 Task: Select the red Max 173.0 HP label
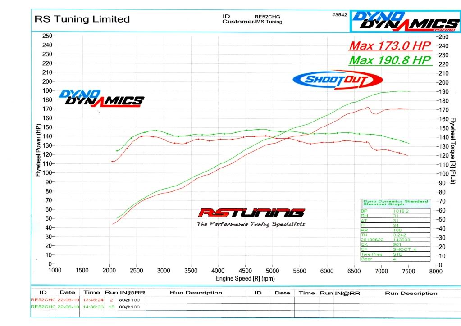(390, 46)
